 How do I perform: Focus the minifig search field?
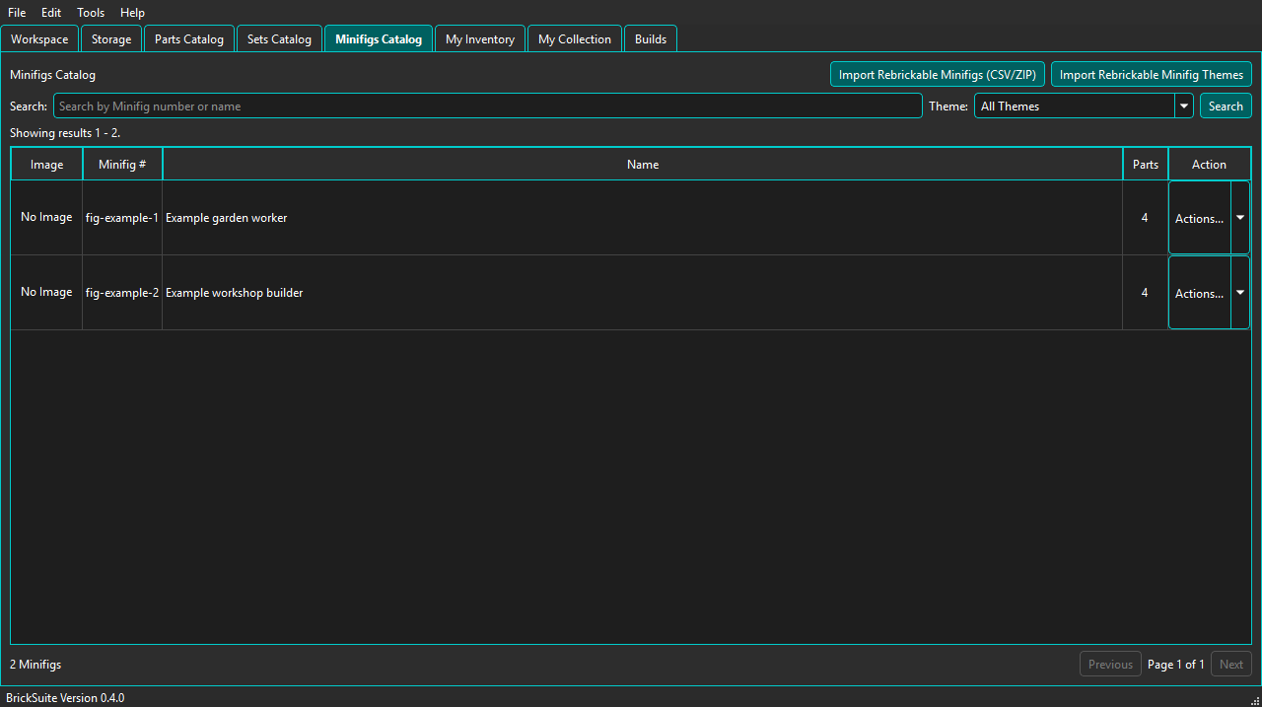(x=488, y=106)
